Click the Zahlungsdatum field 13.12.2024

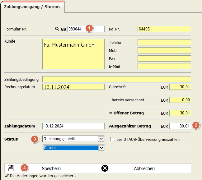tap(73, 126)
